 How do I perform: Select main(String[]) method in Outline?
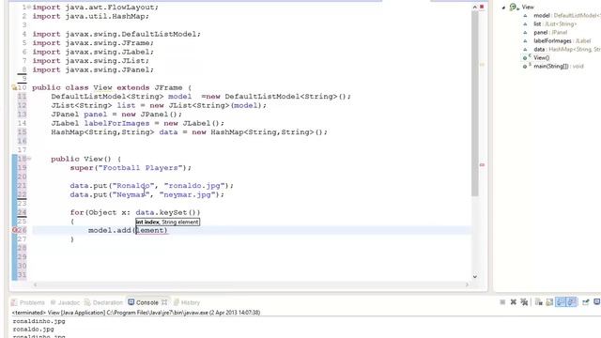pos(559,66)
